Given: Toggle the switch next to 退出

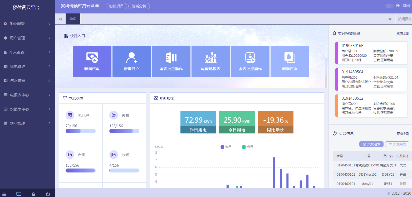Looking at the screenshot, I should [x=389, y=6].
